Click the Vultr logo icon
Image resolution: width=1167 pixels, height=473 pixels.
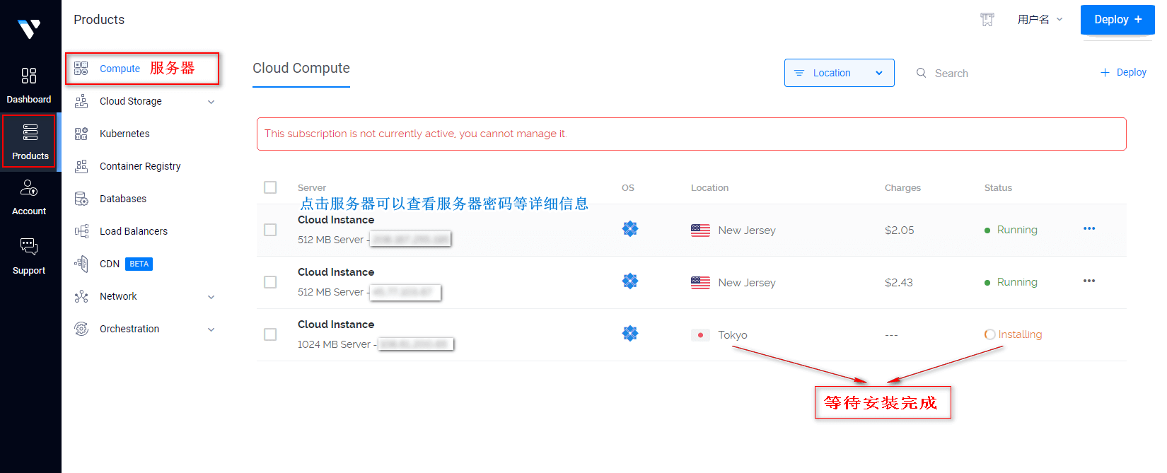point(29,28)
